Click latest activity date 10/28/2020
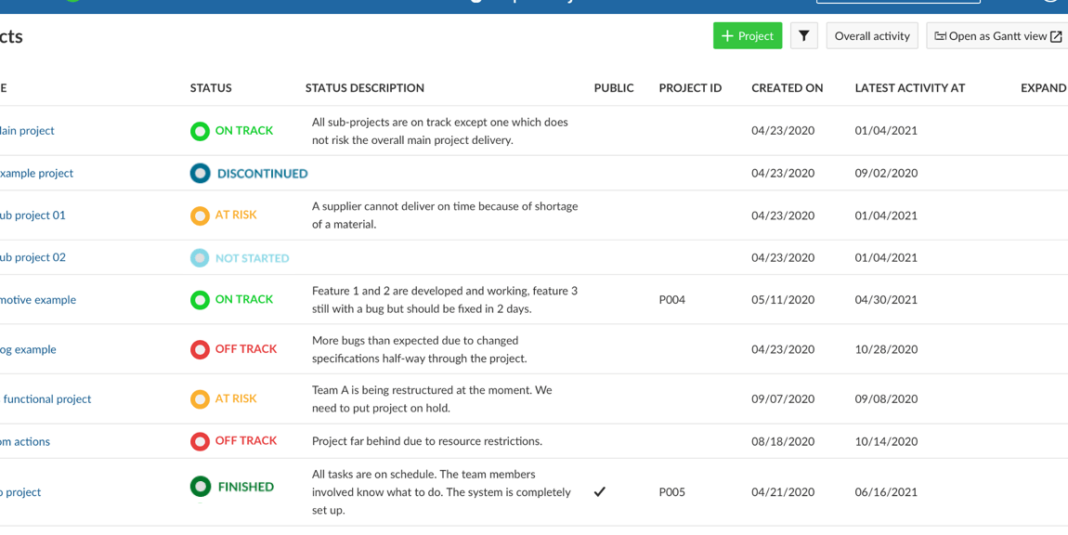This screenshot has width=1068, height=535. pos(886,349)
